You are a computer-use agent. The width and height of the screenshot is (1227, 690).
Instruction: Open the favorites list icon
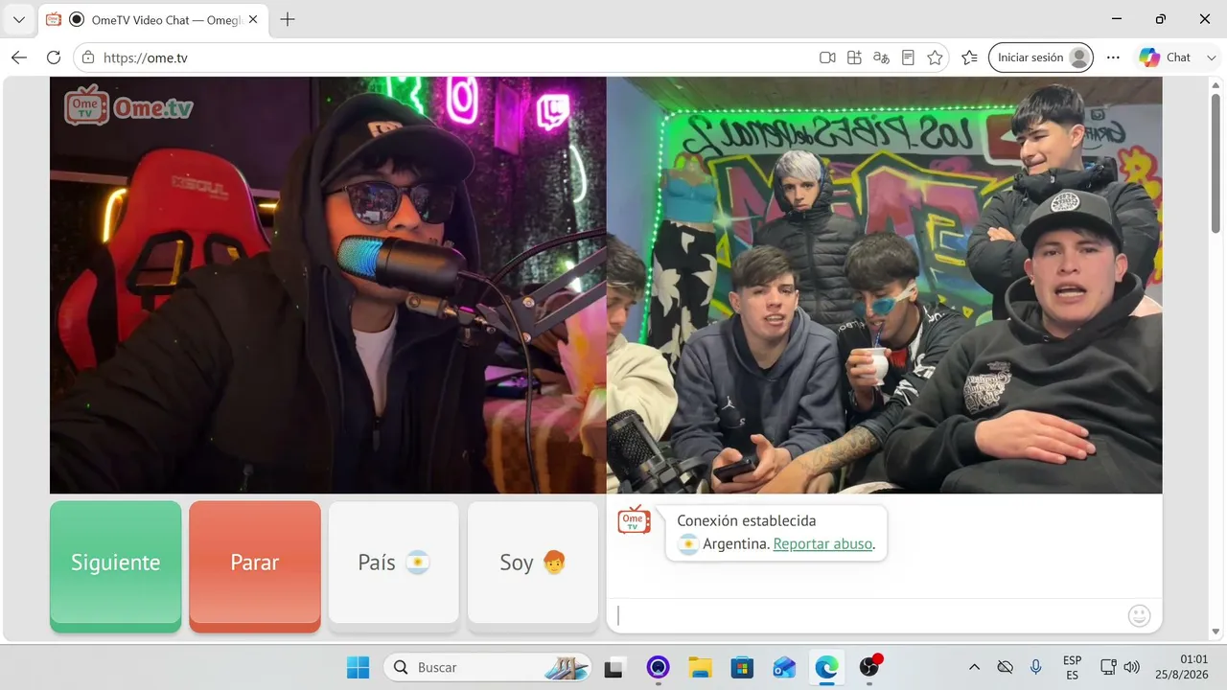(x=969, y=57)
